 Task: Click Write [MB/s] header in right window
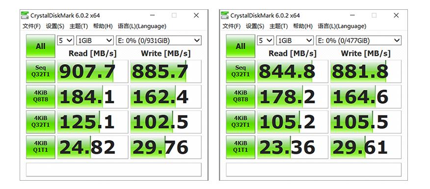point(366,53)
